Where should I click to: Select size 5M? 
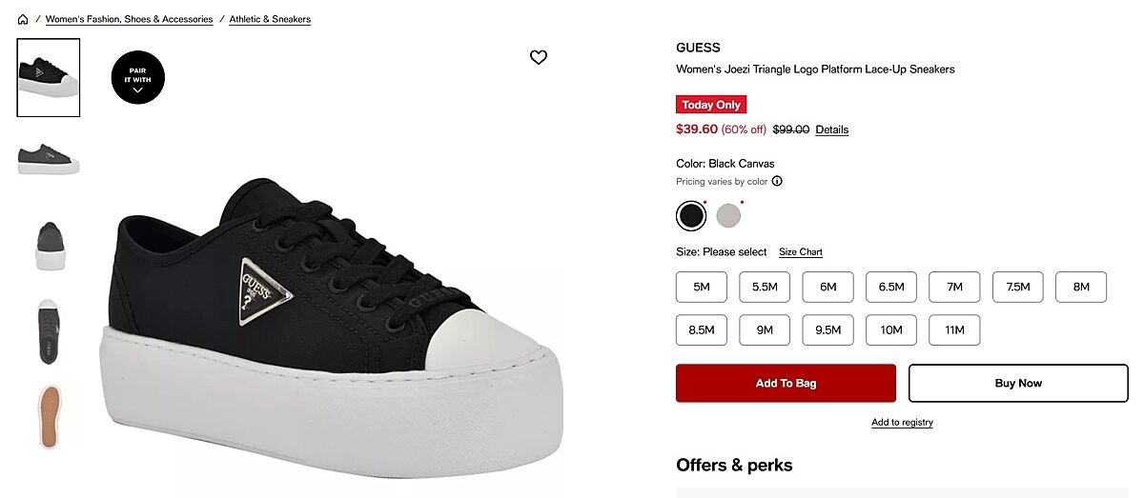702,287
